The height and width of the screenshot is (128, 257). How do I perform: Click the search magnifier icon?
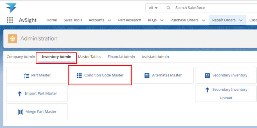[x=168, y=8]
